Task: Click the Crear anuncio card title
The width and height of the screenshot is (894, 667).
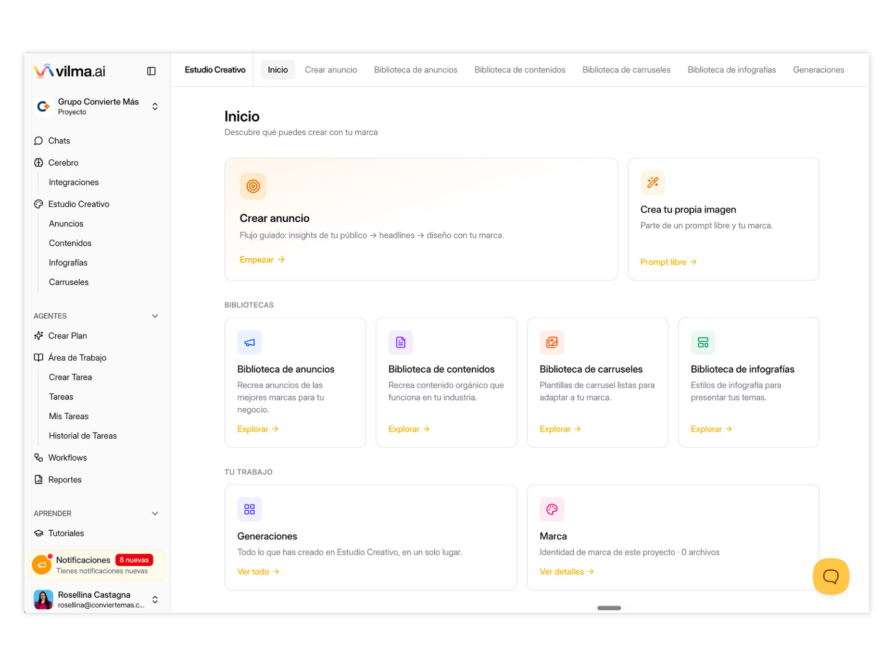Action: tap(275, 218)
